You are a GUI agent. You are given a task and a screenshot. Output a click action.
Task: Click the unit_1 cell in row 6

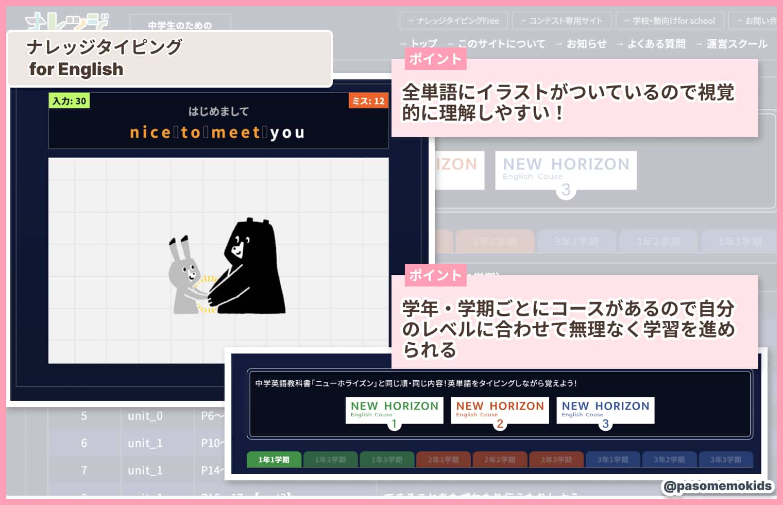pyautogui.click(x=145, y=443)
